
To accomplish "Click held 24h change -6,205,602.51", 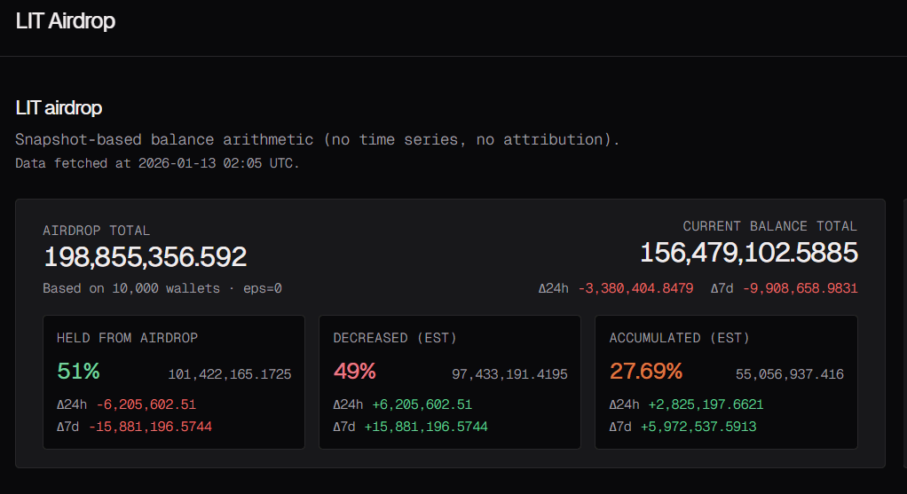I will point(146,404).
